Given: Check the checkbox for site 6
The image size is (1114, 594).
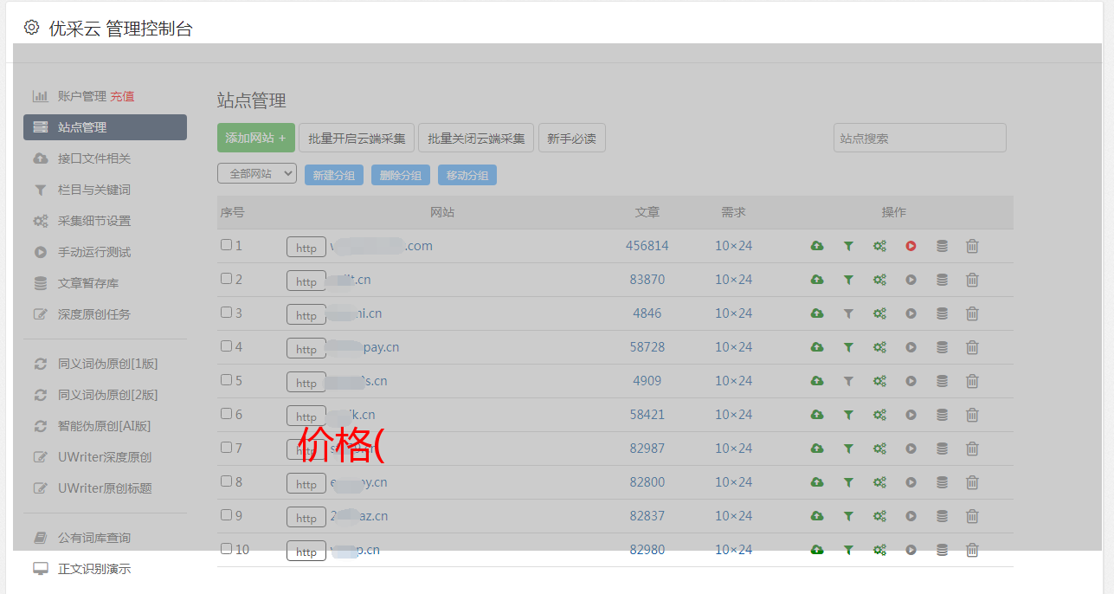Looking at the screenshot, I should point(226,414).
